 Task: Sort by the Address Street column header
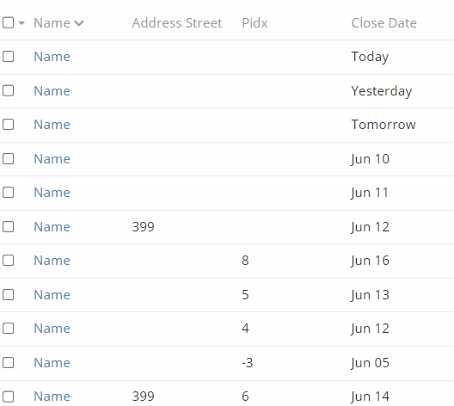tap(177, 23)
